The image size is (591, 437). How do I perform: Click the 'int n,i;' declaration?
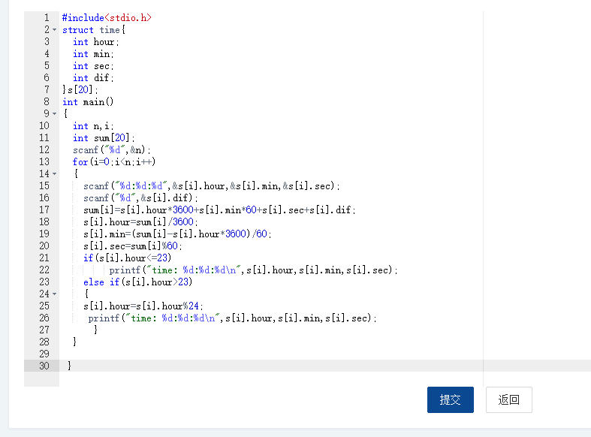coord(93,126)
